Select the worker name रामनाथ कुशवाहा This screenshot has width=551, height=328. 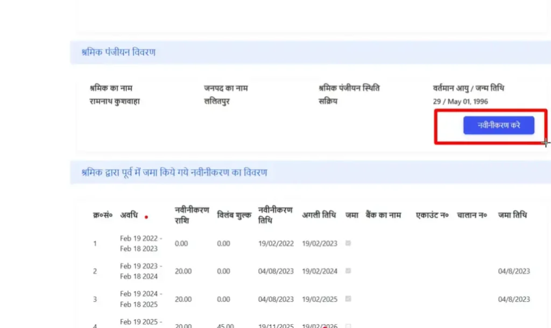point(115,100)
